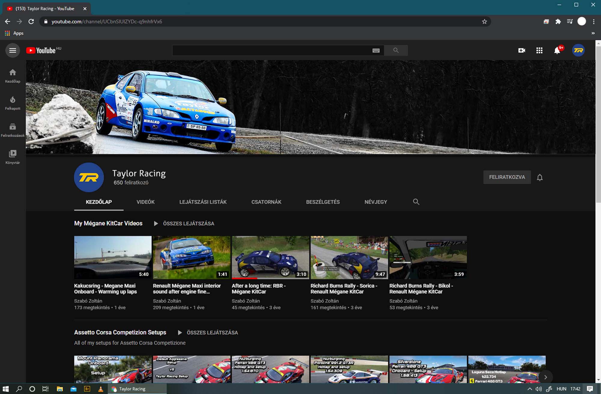Launch VLC from the taskbar

point(101,389)
